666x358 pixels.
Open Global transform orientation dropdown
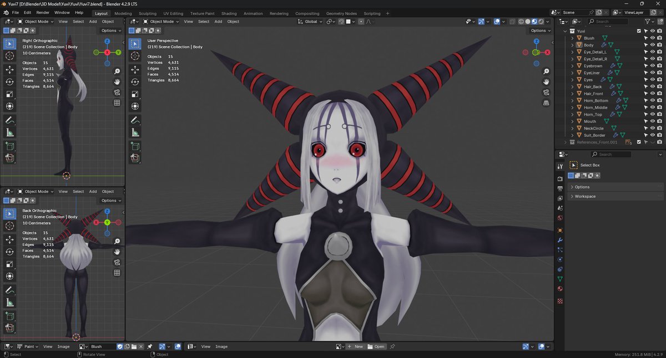click(x=309, y=22)
